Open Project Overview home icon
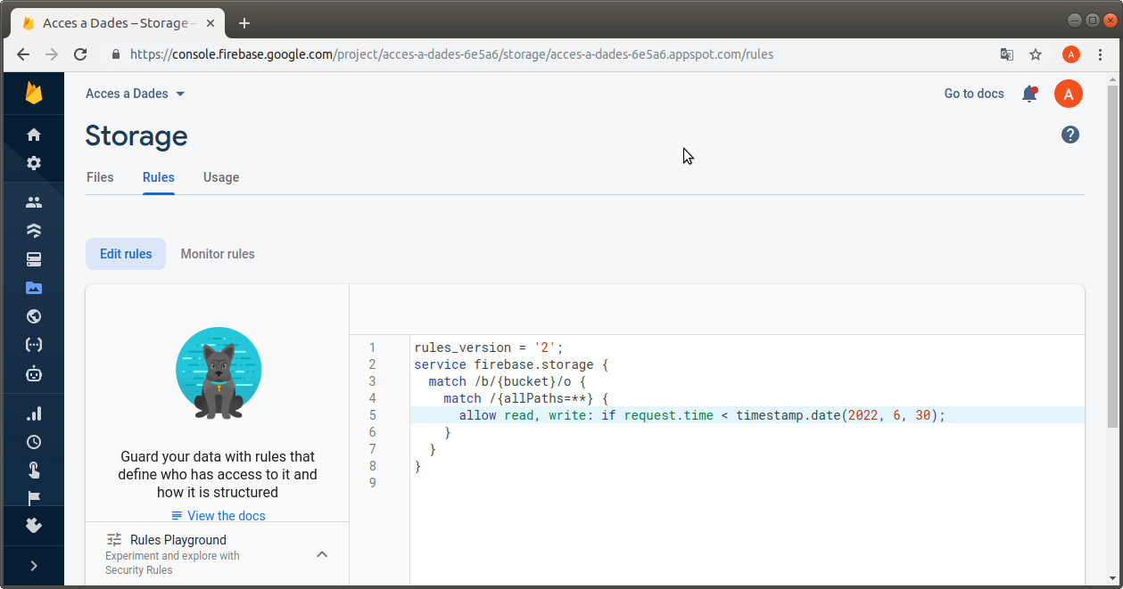The height and width of the screenshot is (589, 1123). pyautogui.click(x=34, y=135)
